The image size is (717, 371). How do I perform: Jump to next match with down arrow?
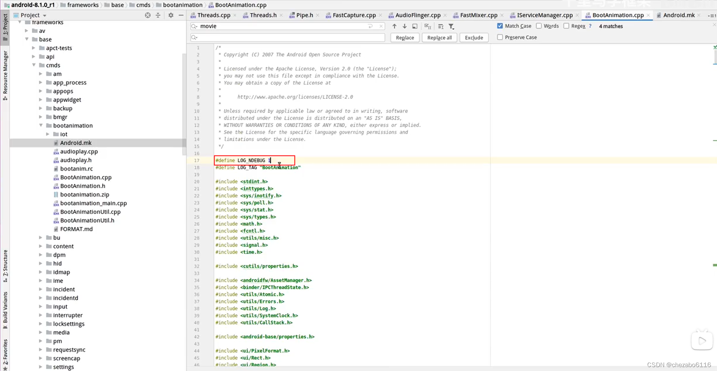click(x=404, y=26)
